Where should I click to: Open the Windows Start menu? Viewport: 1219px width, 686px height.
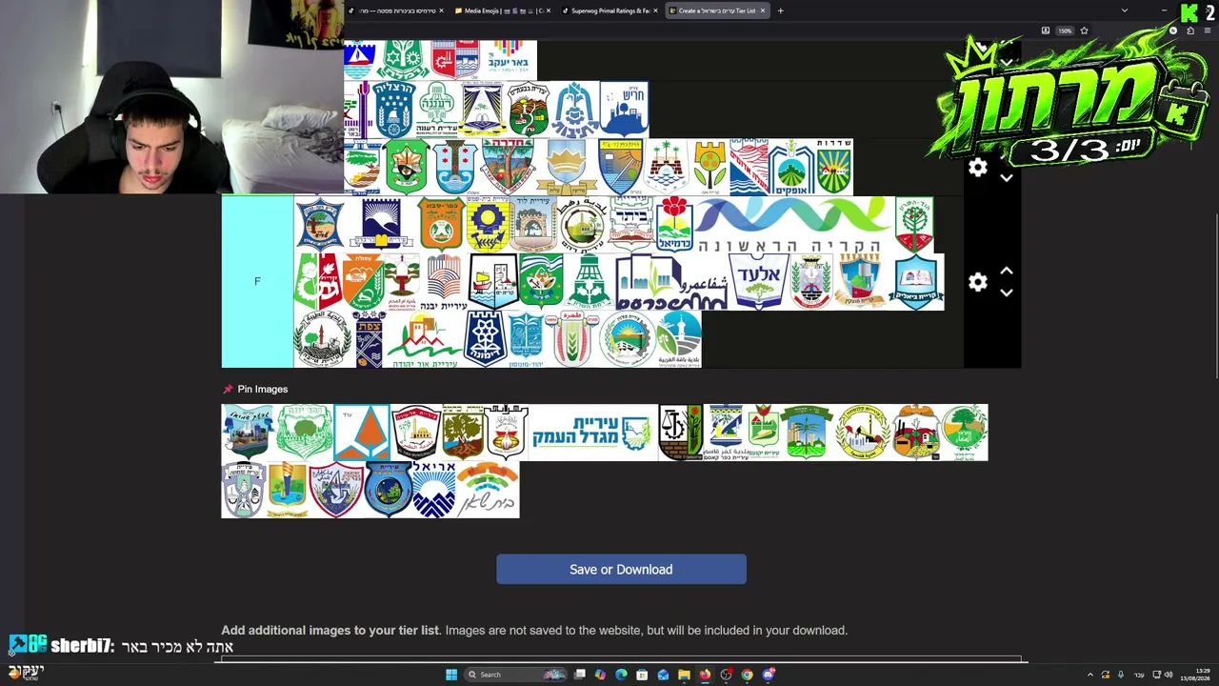click(451, 675)
